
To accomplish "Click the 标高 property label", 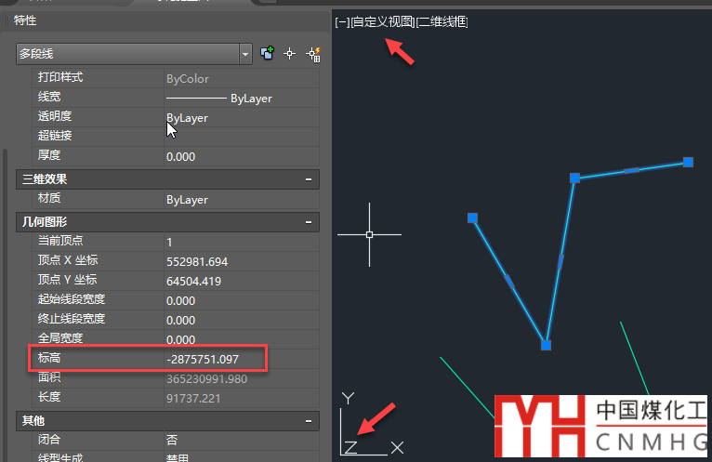I will pyautogui.click(x=49, y=358).
